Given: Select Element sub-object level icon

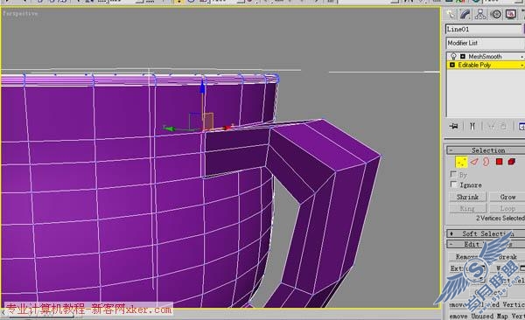Looking at the screenshot, I should tap(511, 162).
